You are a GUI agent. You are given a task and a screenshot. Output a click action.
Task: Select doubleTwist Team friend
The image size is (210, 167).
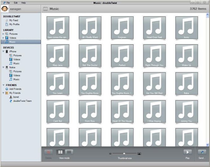pyautogui.click(x=22, y=101)
